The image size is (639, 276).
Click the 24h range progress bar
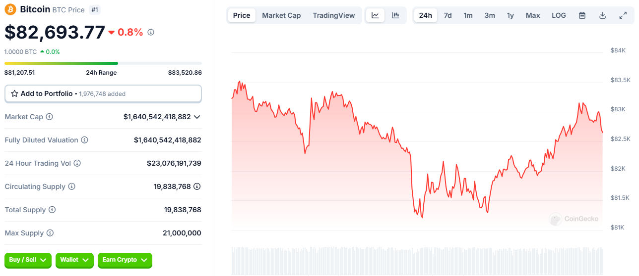point(103,63)
